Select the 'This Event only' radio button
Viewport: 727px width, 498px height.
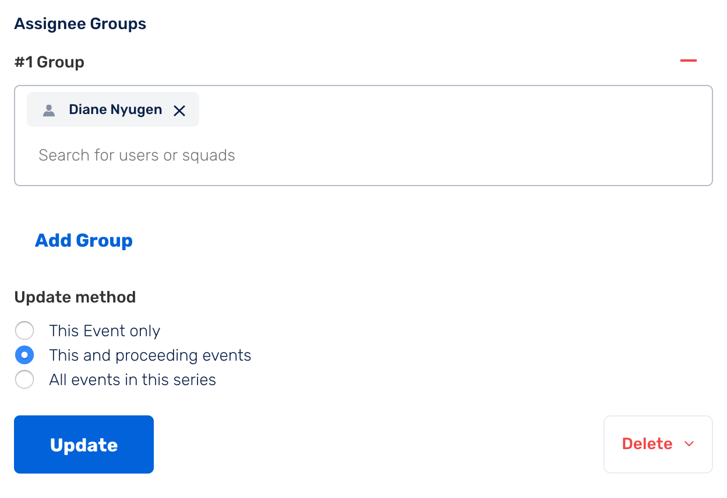(24, 331)
